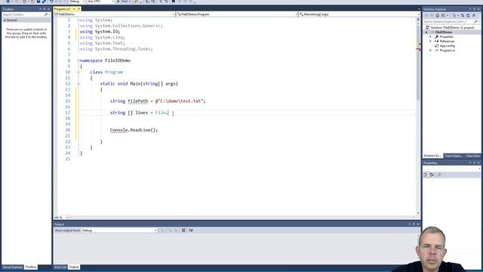Screen dimensions: 483x272
Task: Open Show output from Debug dropdown
Action: [119, 230]
